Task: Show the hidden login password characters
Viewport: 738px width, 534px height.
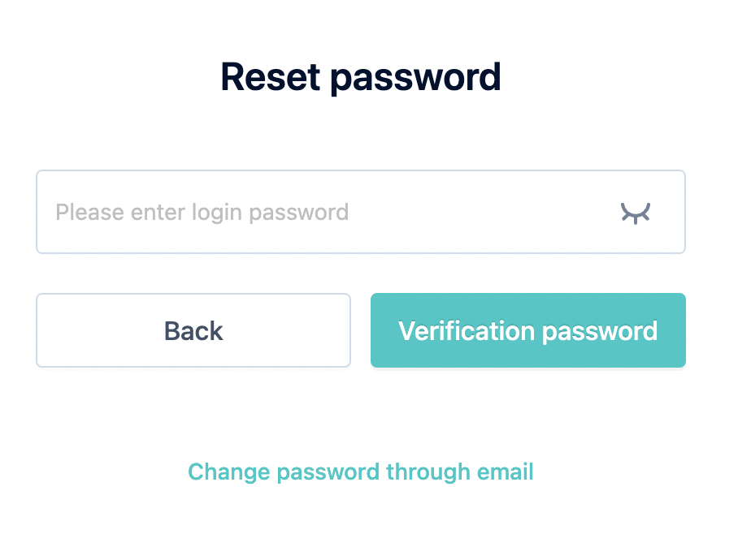Action: [635, 213]
